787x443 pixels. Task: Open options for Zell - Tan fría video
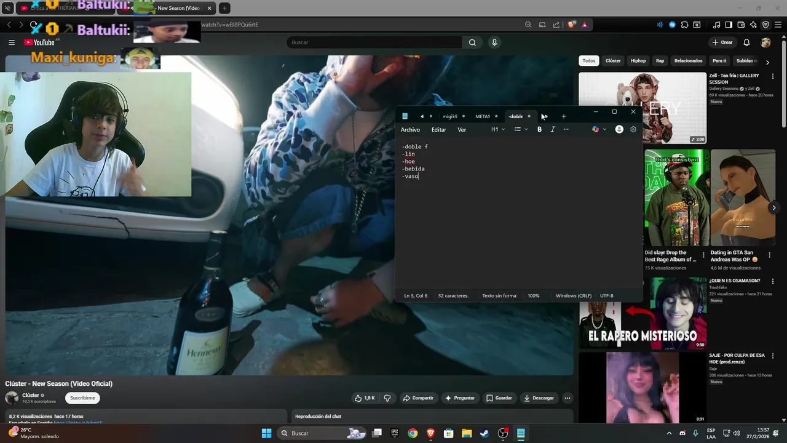(x=773, y=76)
